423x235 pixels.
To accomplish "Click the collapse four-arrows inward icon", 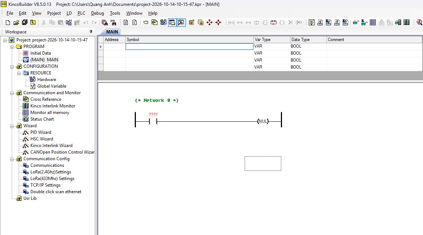I will click(x=218, y=22).
